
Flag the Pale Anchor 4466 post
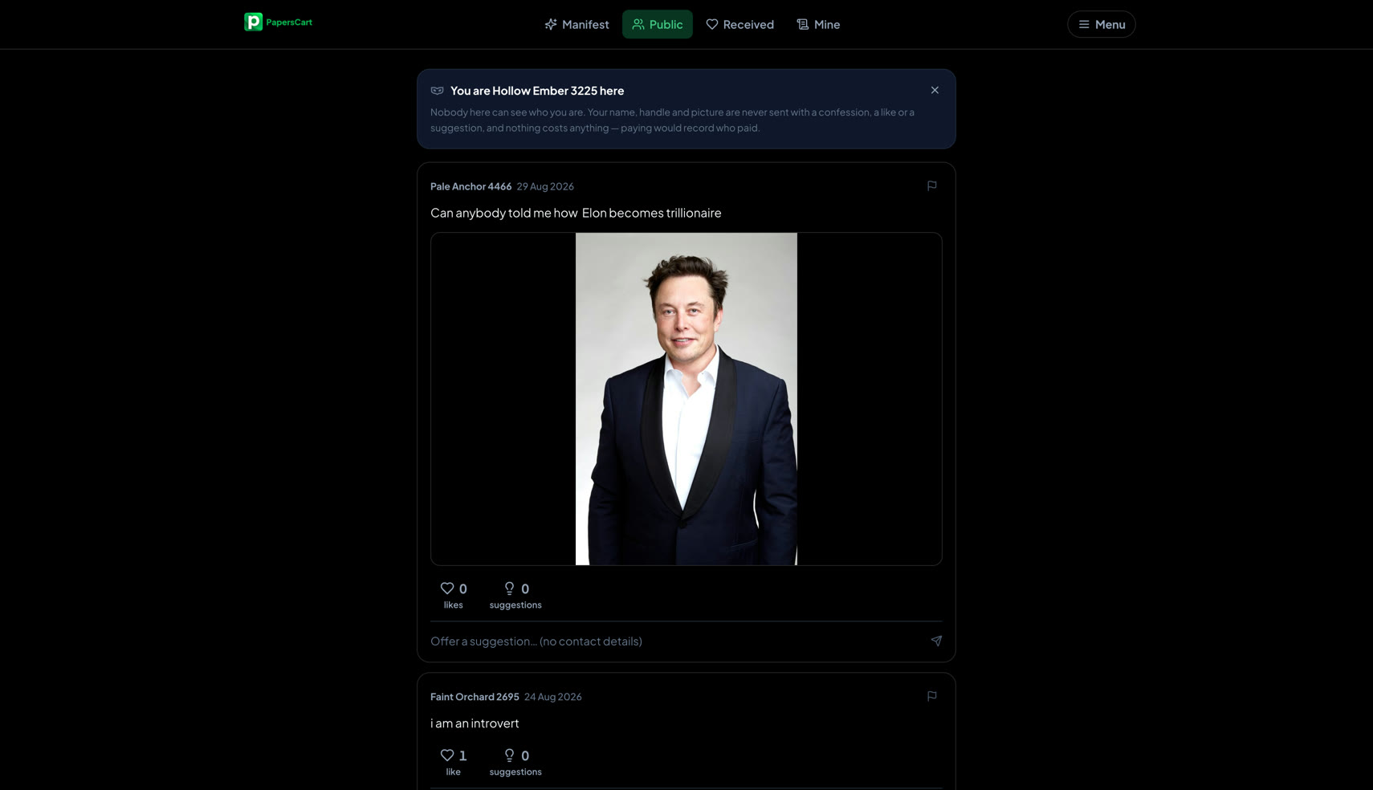click(x=931, y=185)
